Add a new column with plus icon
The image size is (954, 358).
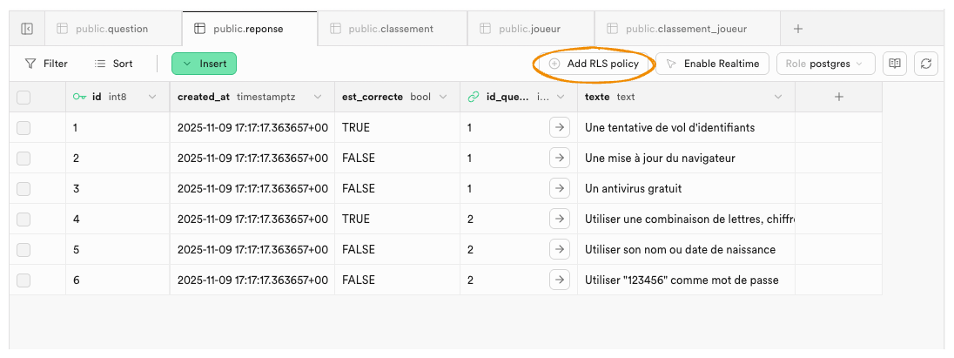[x=838, y=97]
